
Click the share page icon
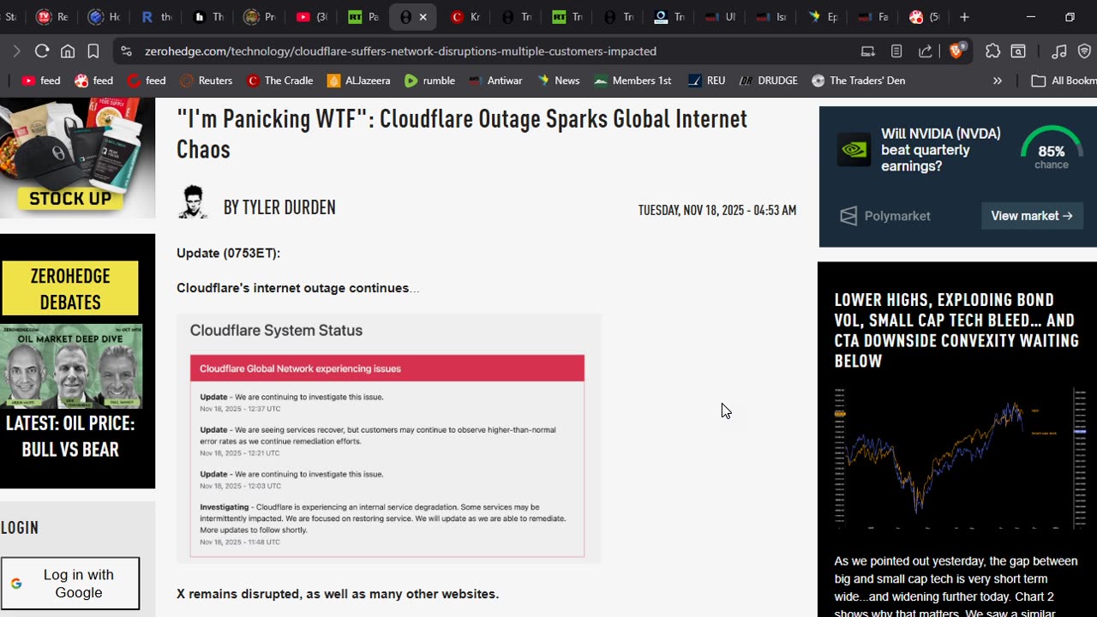coord(926,51)
